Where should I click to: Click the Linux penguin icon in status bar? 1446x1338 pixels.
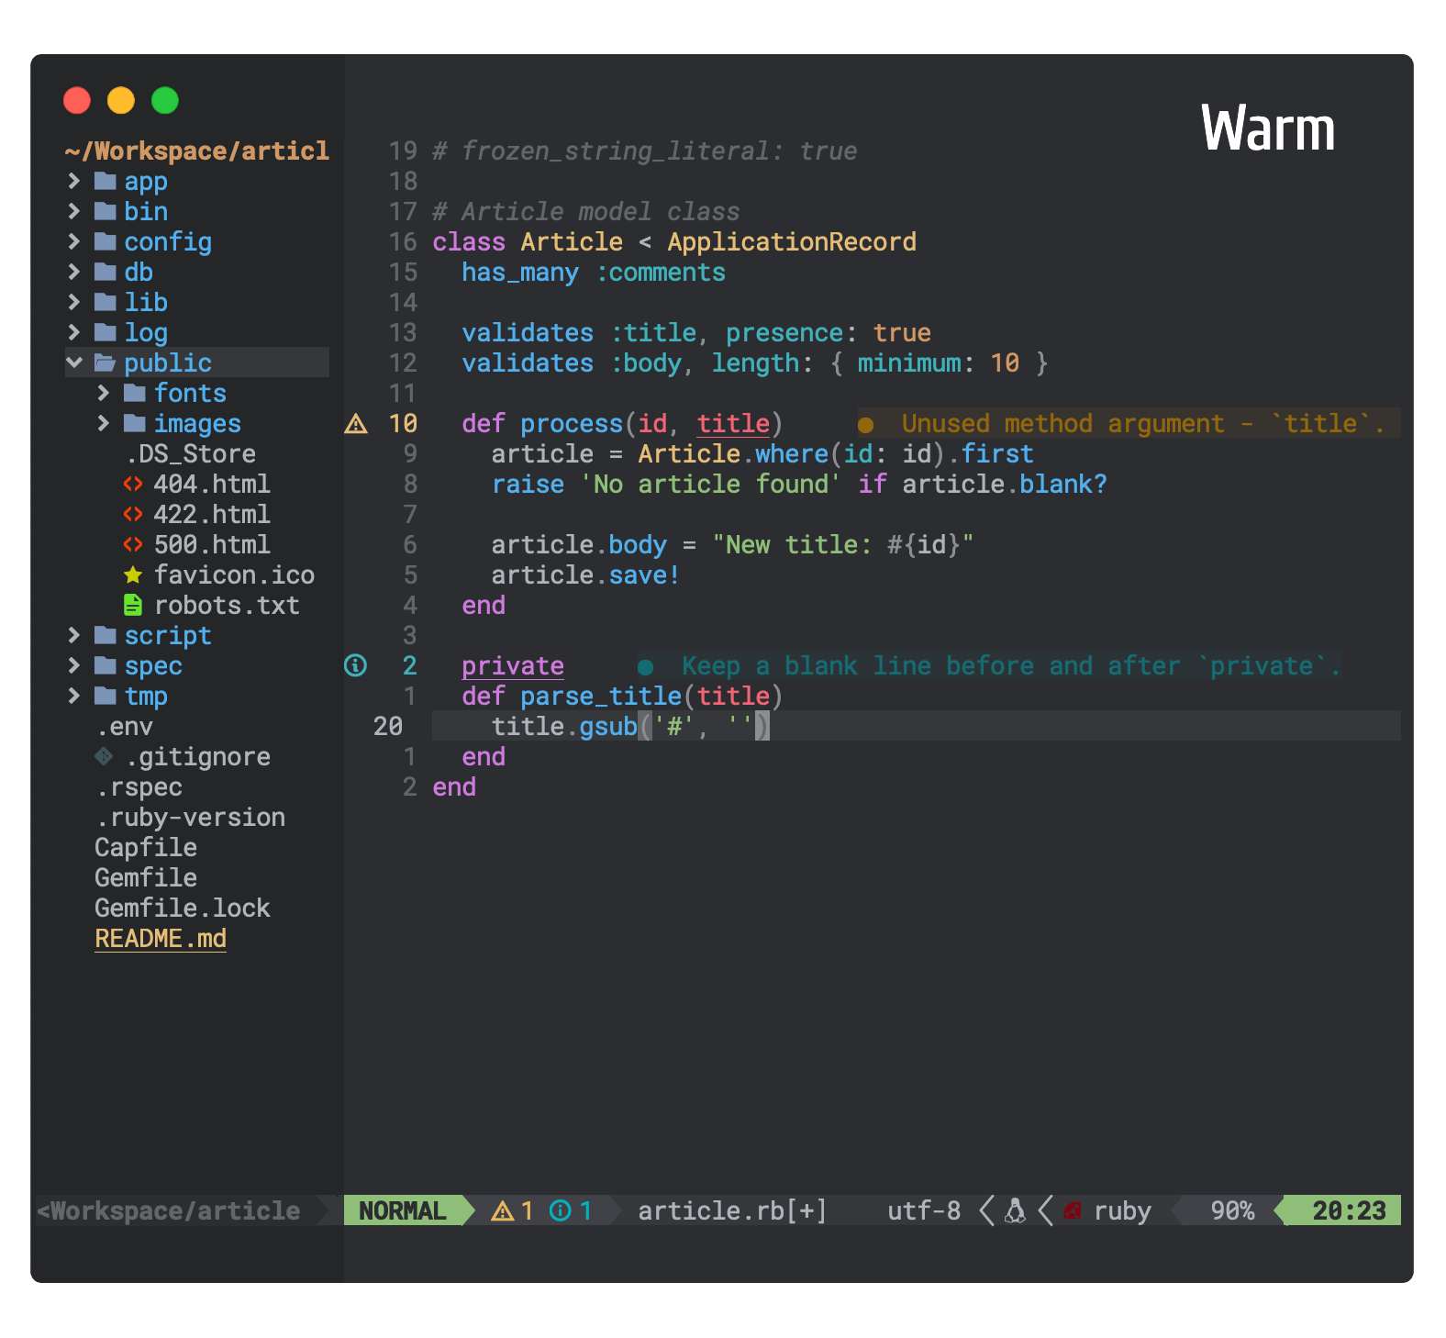coord(1015,1210)
